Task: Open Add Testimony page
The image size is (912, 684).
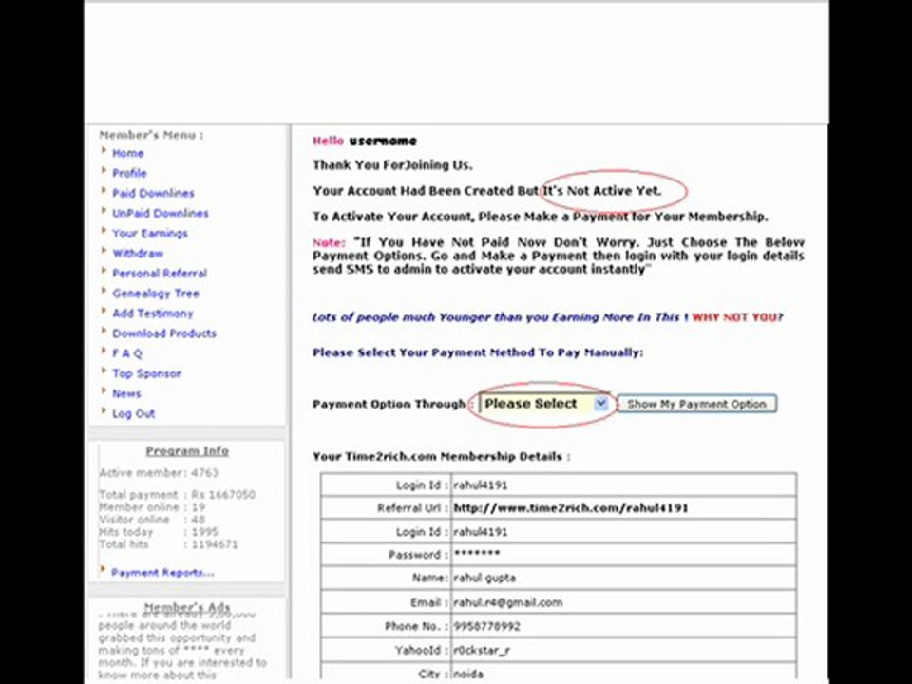Action: point(152,313)
